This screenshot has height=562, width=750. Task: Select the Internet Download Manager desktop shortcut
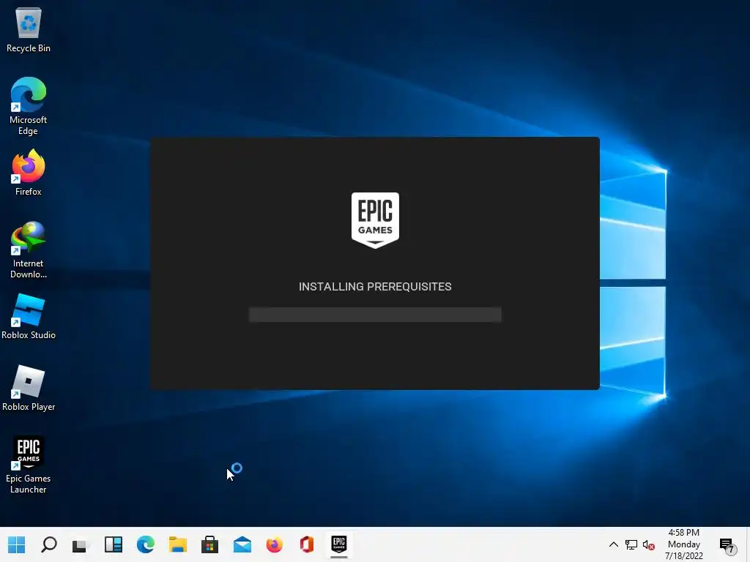[29, 250]
